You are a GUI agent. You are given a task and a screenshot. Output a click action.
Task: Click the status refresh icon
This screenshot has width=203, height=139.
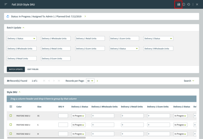[x=8, y=16]
